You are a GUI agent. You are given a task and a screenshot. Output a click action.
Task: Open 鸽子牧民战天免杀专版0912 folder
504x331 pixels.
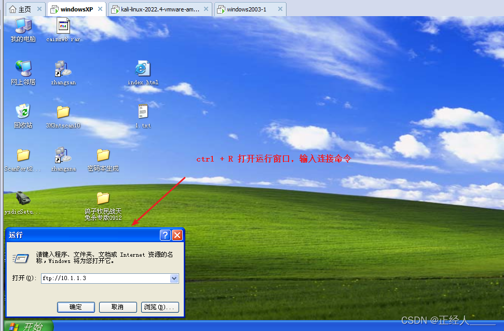[102, 200]
